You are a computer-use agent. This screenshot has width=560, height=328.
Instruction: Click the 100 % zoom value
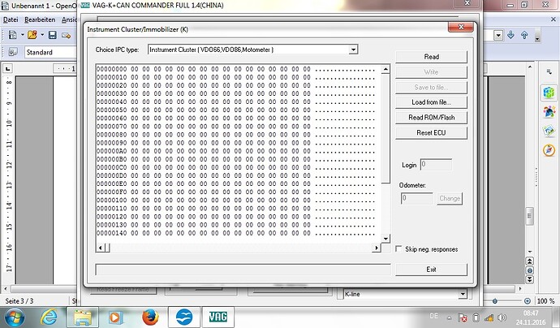pos(545,301)
